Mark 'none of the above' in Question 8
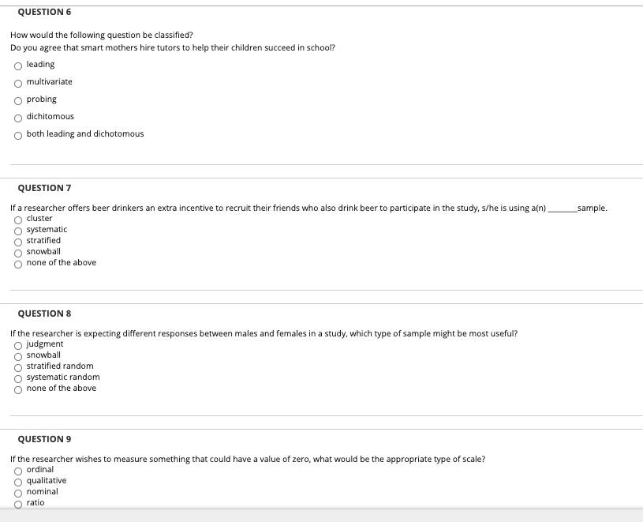The width and height of the screenshot is (643, 522). 17,389
